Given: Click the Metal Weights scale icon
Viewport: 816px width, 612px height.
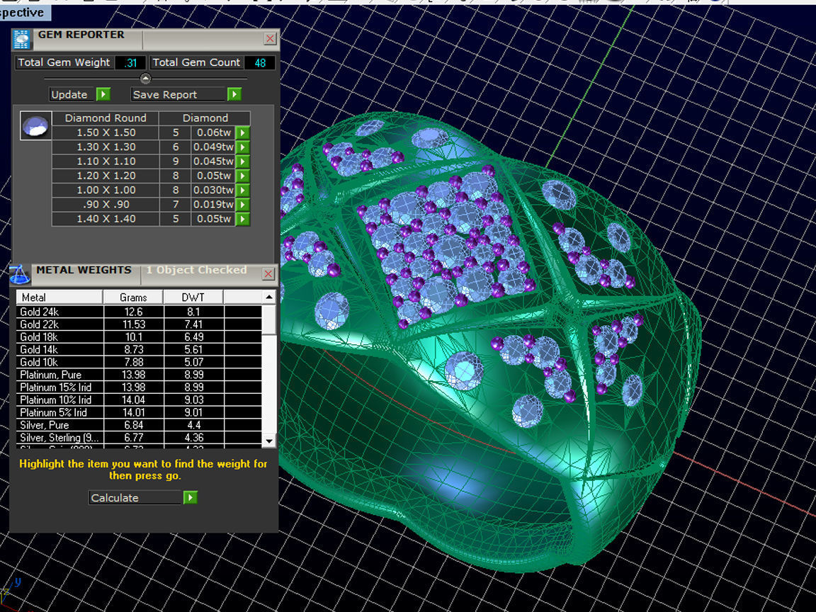Looking at the screenshot, I should click(x=20, y=273).
